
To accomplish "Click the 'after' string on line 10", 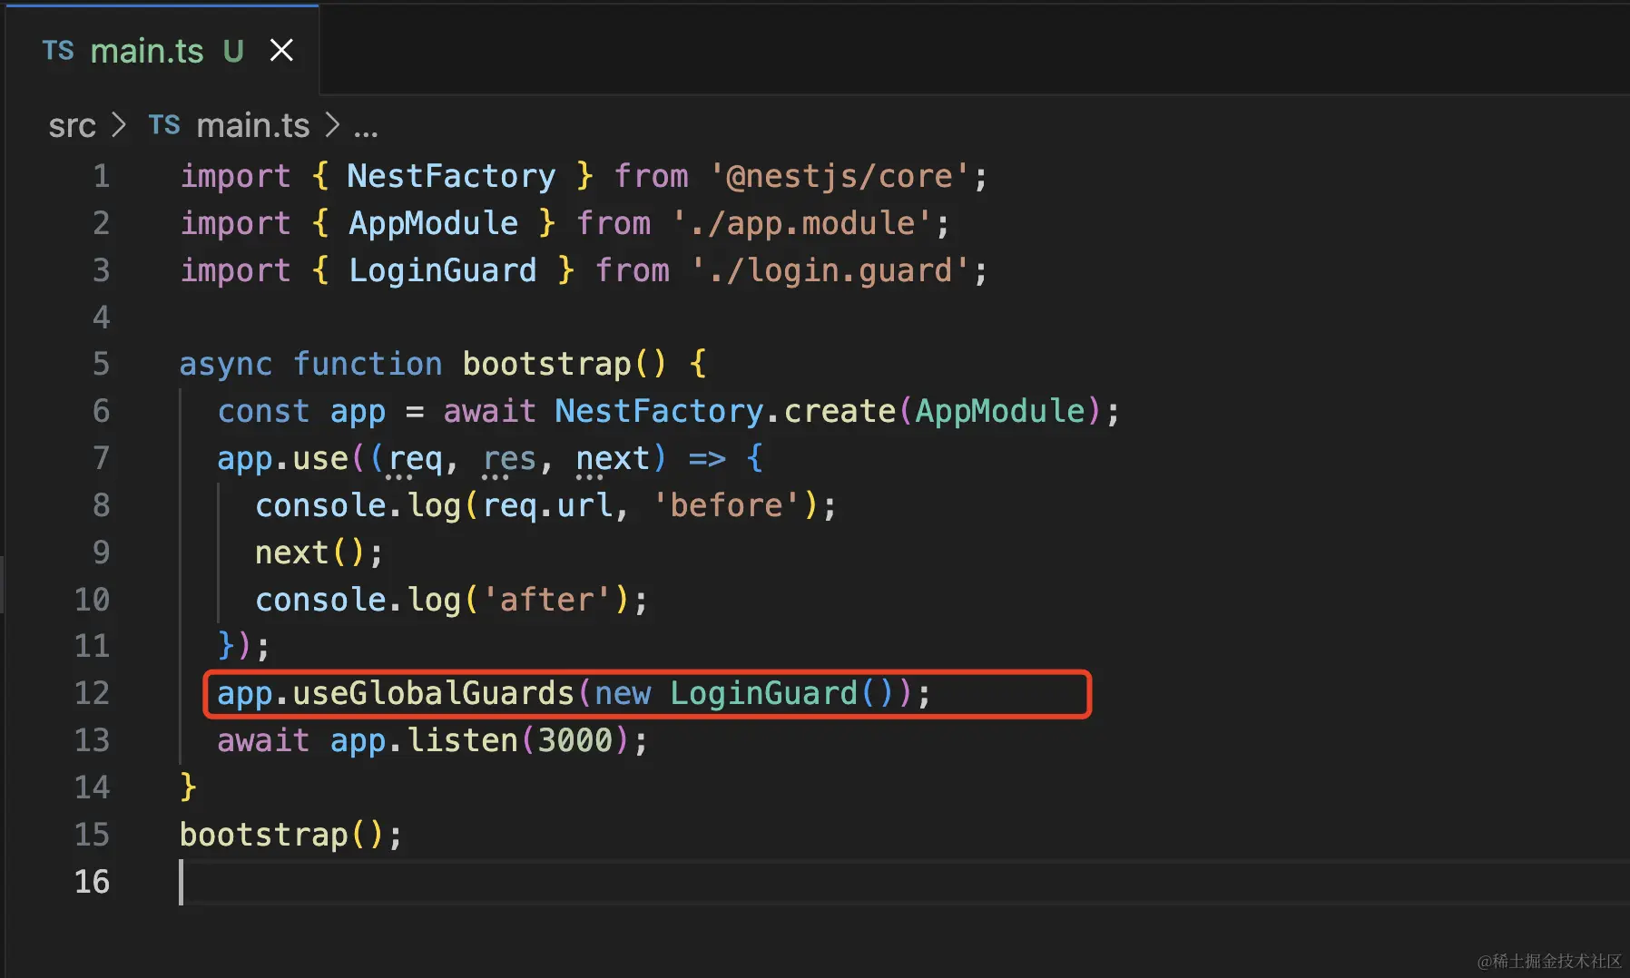I will click(547, 600).
